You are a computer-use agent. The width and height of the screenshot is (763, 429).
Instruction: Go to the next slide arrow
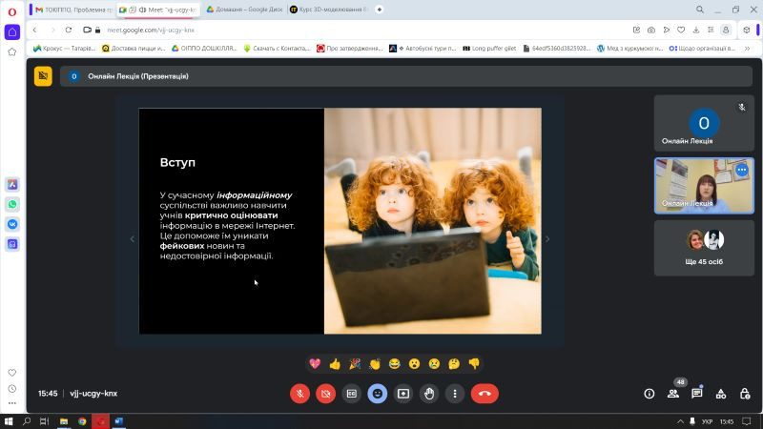547,239
